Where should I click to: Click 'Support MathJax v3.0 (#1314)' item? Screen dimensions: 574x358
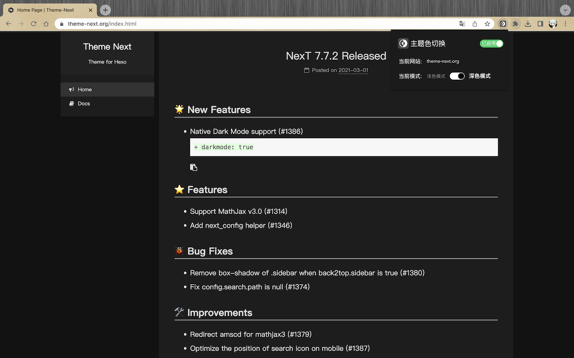(x=239, y=211)
